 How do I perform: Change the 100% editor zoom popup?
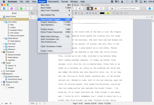34,103
